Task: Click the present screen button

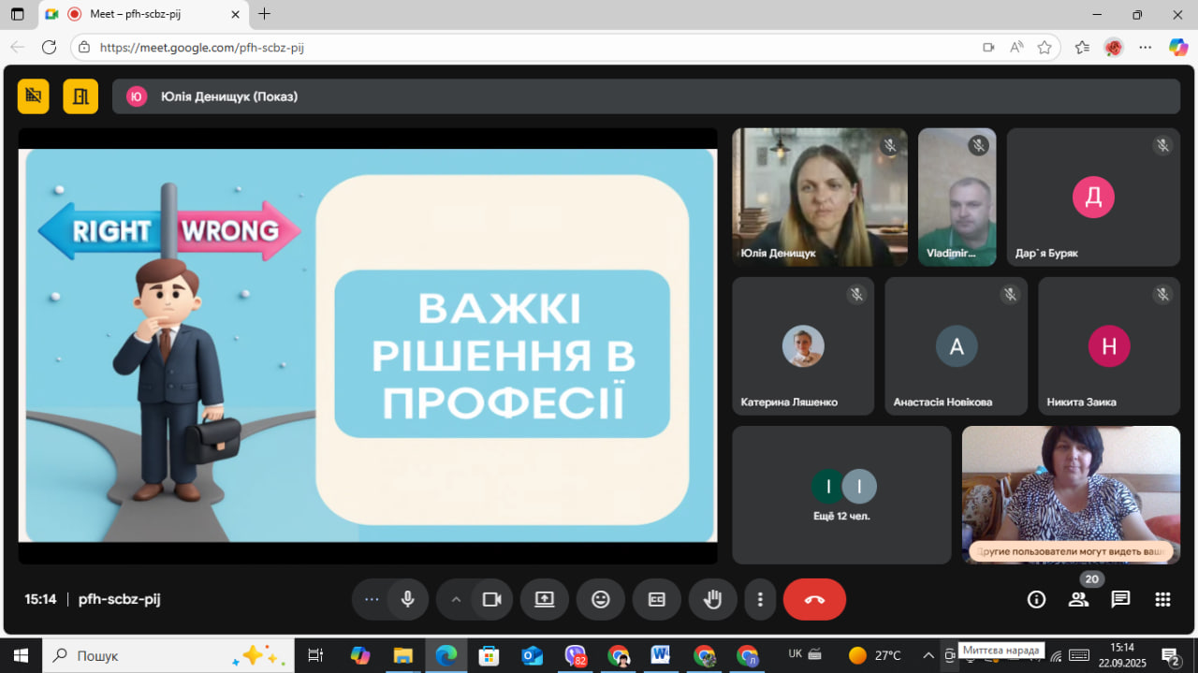Action: [545, 599]
